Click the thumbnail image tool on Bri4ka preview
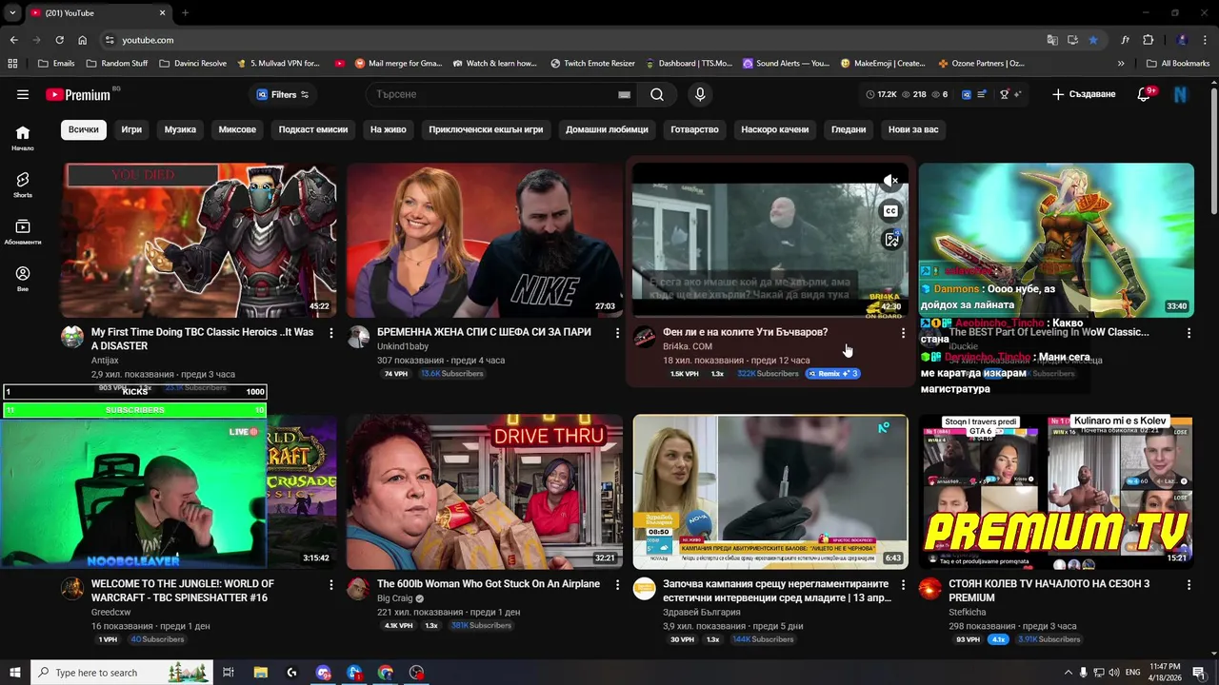 pyautogui.click(x=891, y=241)
